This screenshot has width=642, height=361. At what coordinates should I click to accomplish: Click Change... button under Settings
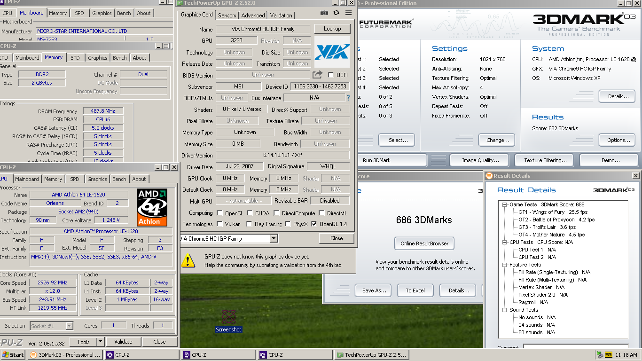point(498,140)
